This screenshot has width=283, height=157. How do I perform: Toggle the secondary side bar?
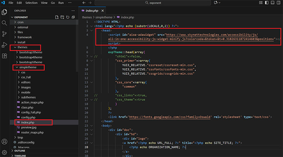coord(278,3)
